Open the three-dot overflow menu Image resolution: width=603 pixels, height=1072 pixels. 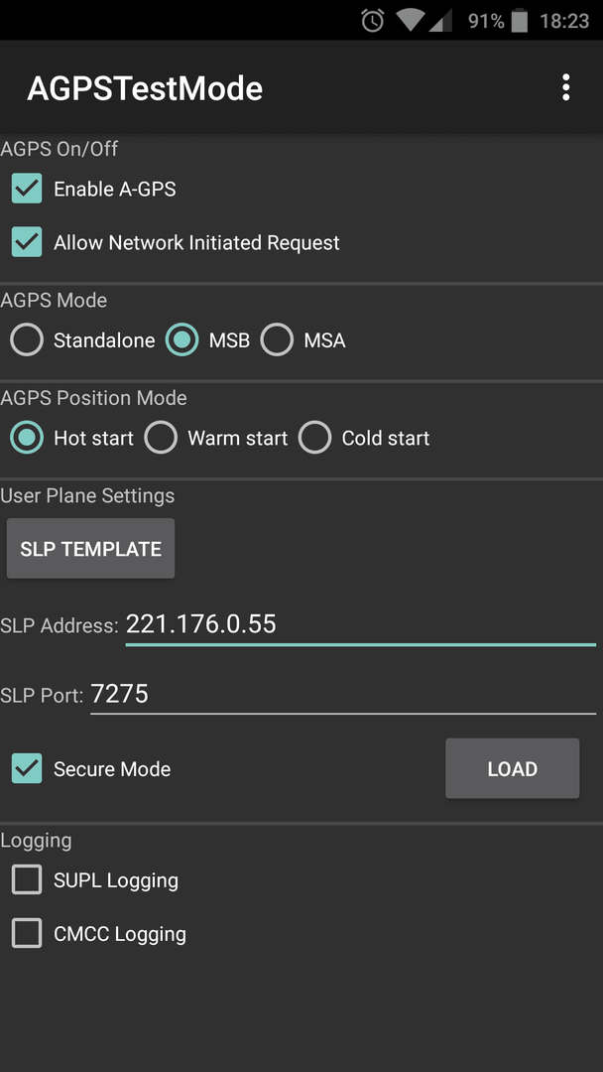565,88
